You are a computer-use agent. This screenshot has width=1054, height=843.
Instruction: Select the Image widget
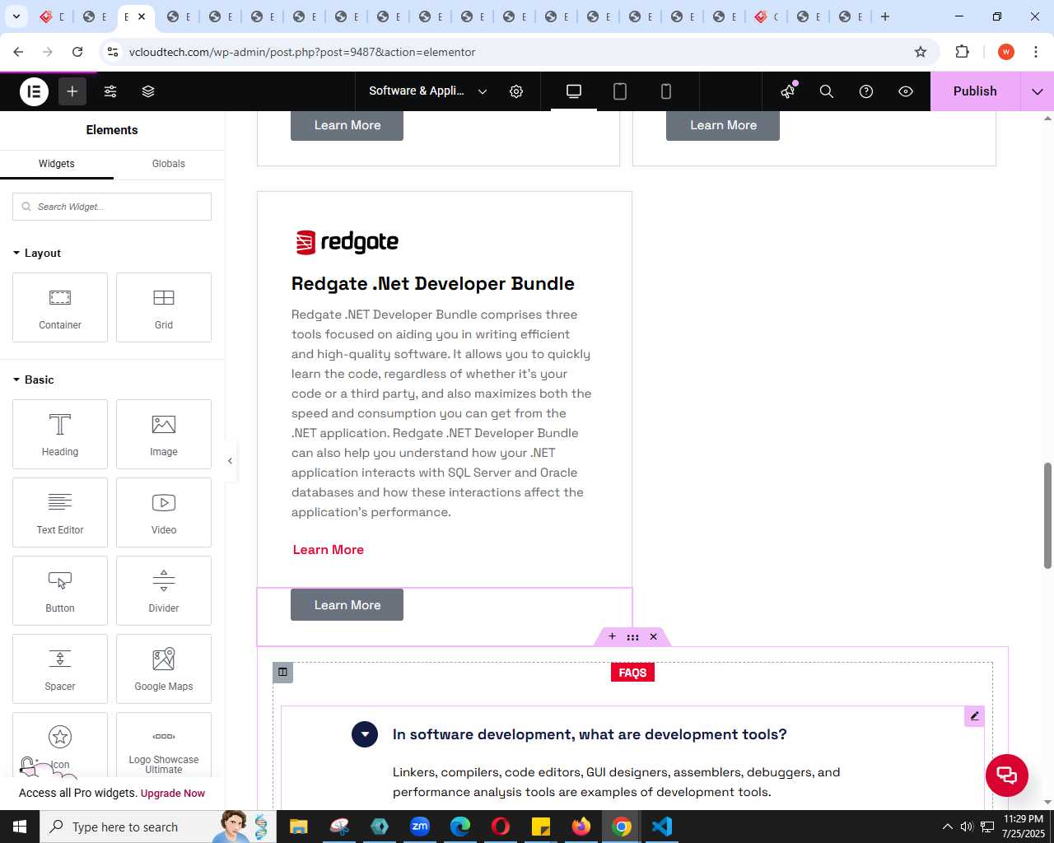[164, 434]
